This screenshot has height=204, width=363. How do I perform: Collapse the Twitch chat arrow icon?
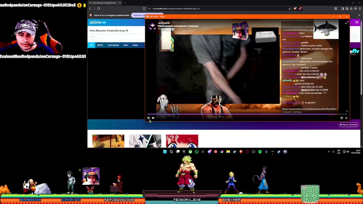tap(346, 23)
